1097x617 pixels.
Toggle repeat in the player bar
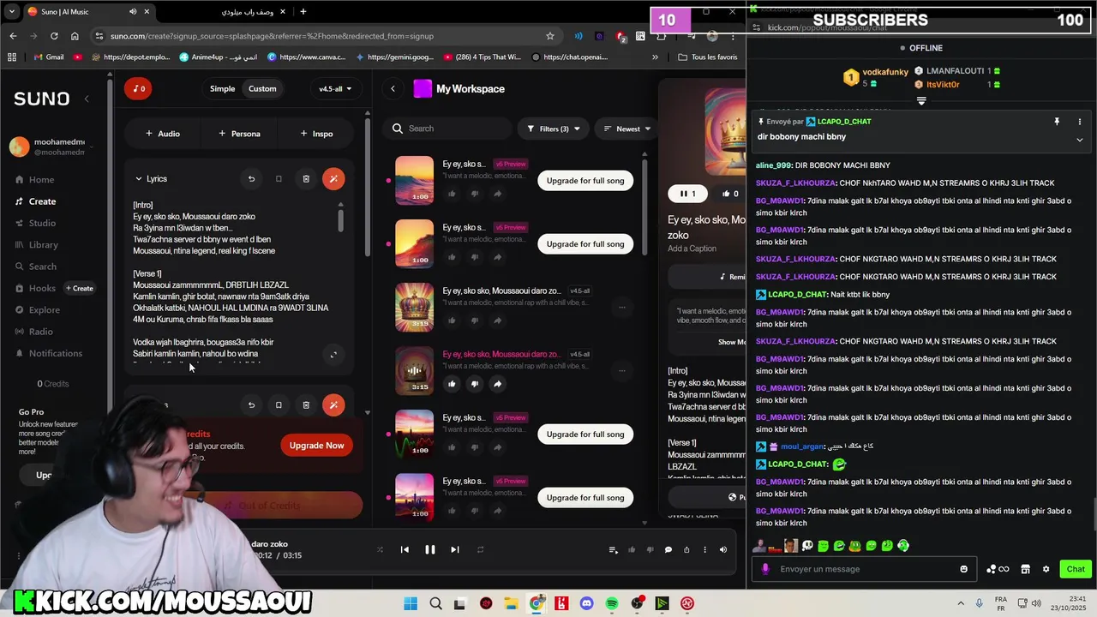point(480,550)
